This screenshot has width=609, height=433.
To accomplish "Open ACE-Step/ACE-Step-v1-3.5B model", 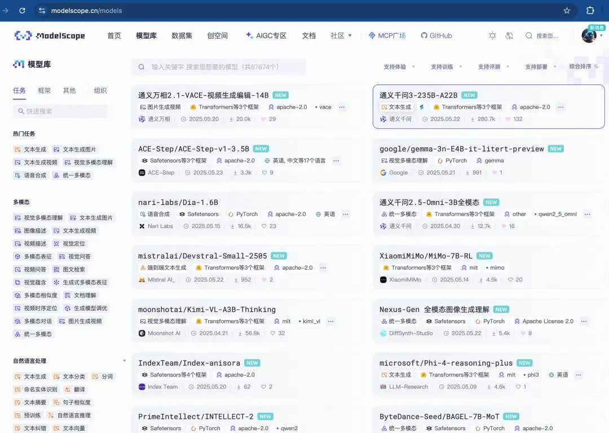I will [x=194, y=149].
